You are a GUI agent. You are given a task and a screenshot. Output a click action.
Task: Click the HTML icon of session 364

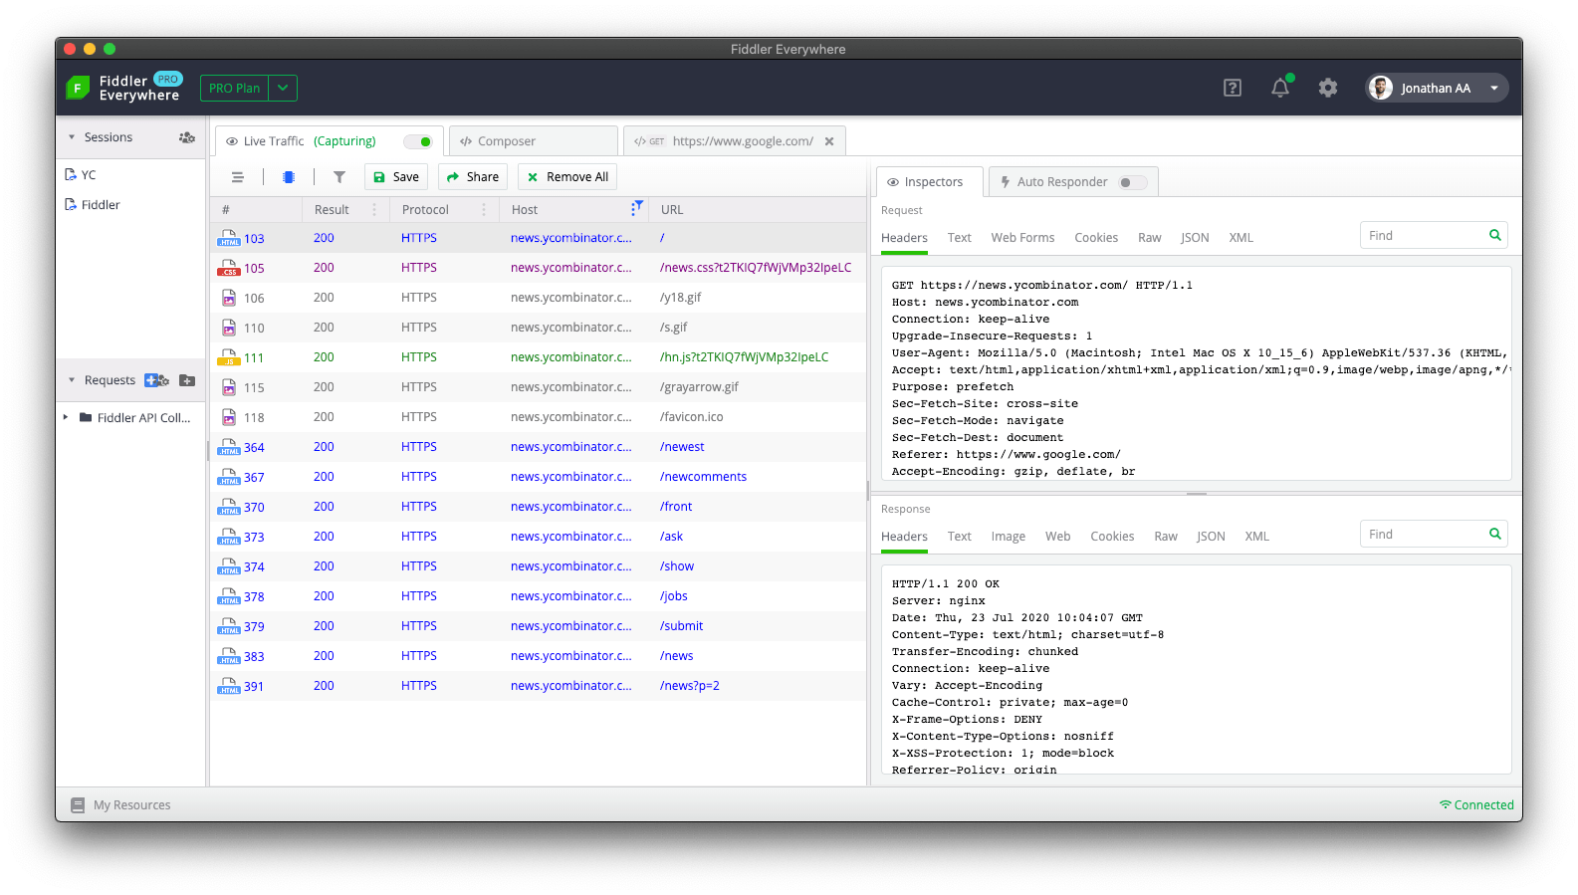[x=229, y=447]
